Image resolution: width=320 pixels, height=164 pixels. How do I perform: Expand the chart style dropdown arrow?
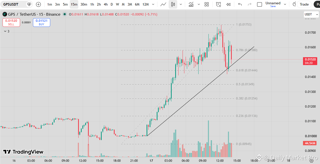[181, 4]
